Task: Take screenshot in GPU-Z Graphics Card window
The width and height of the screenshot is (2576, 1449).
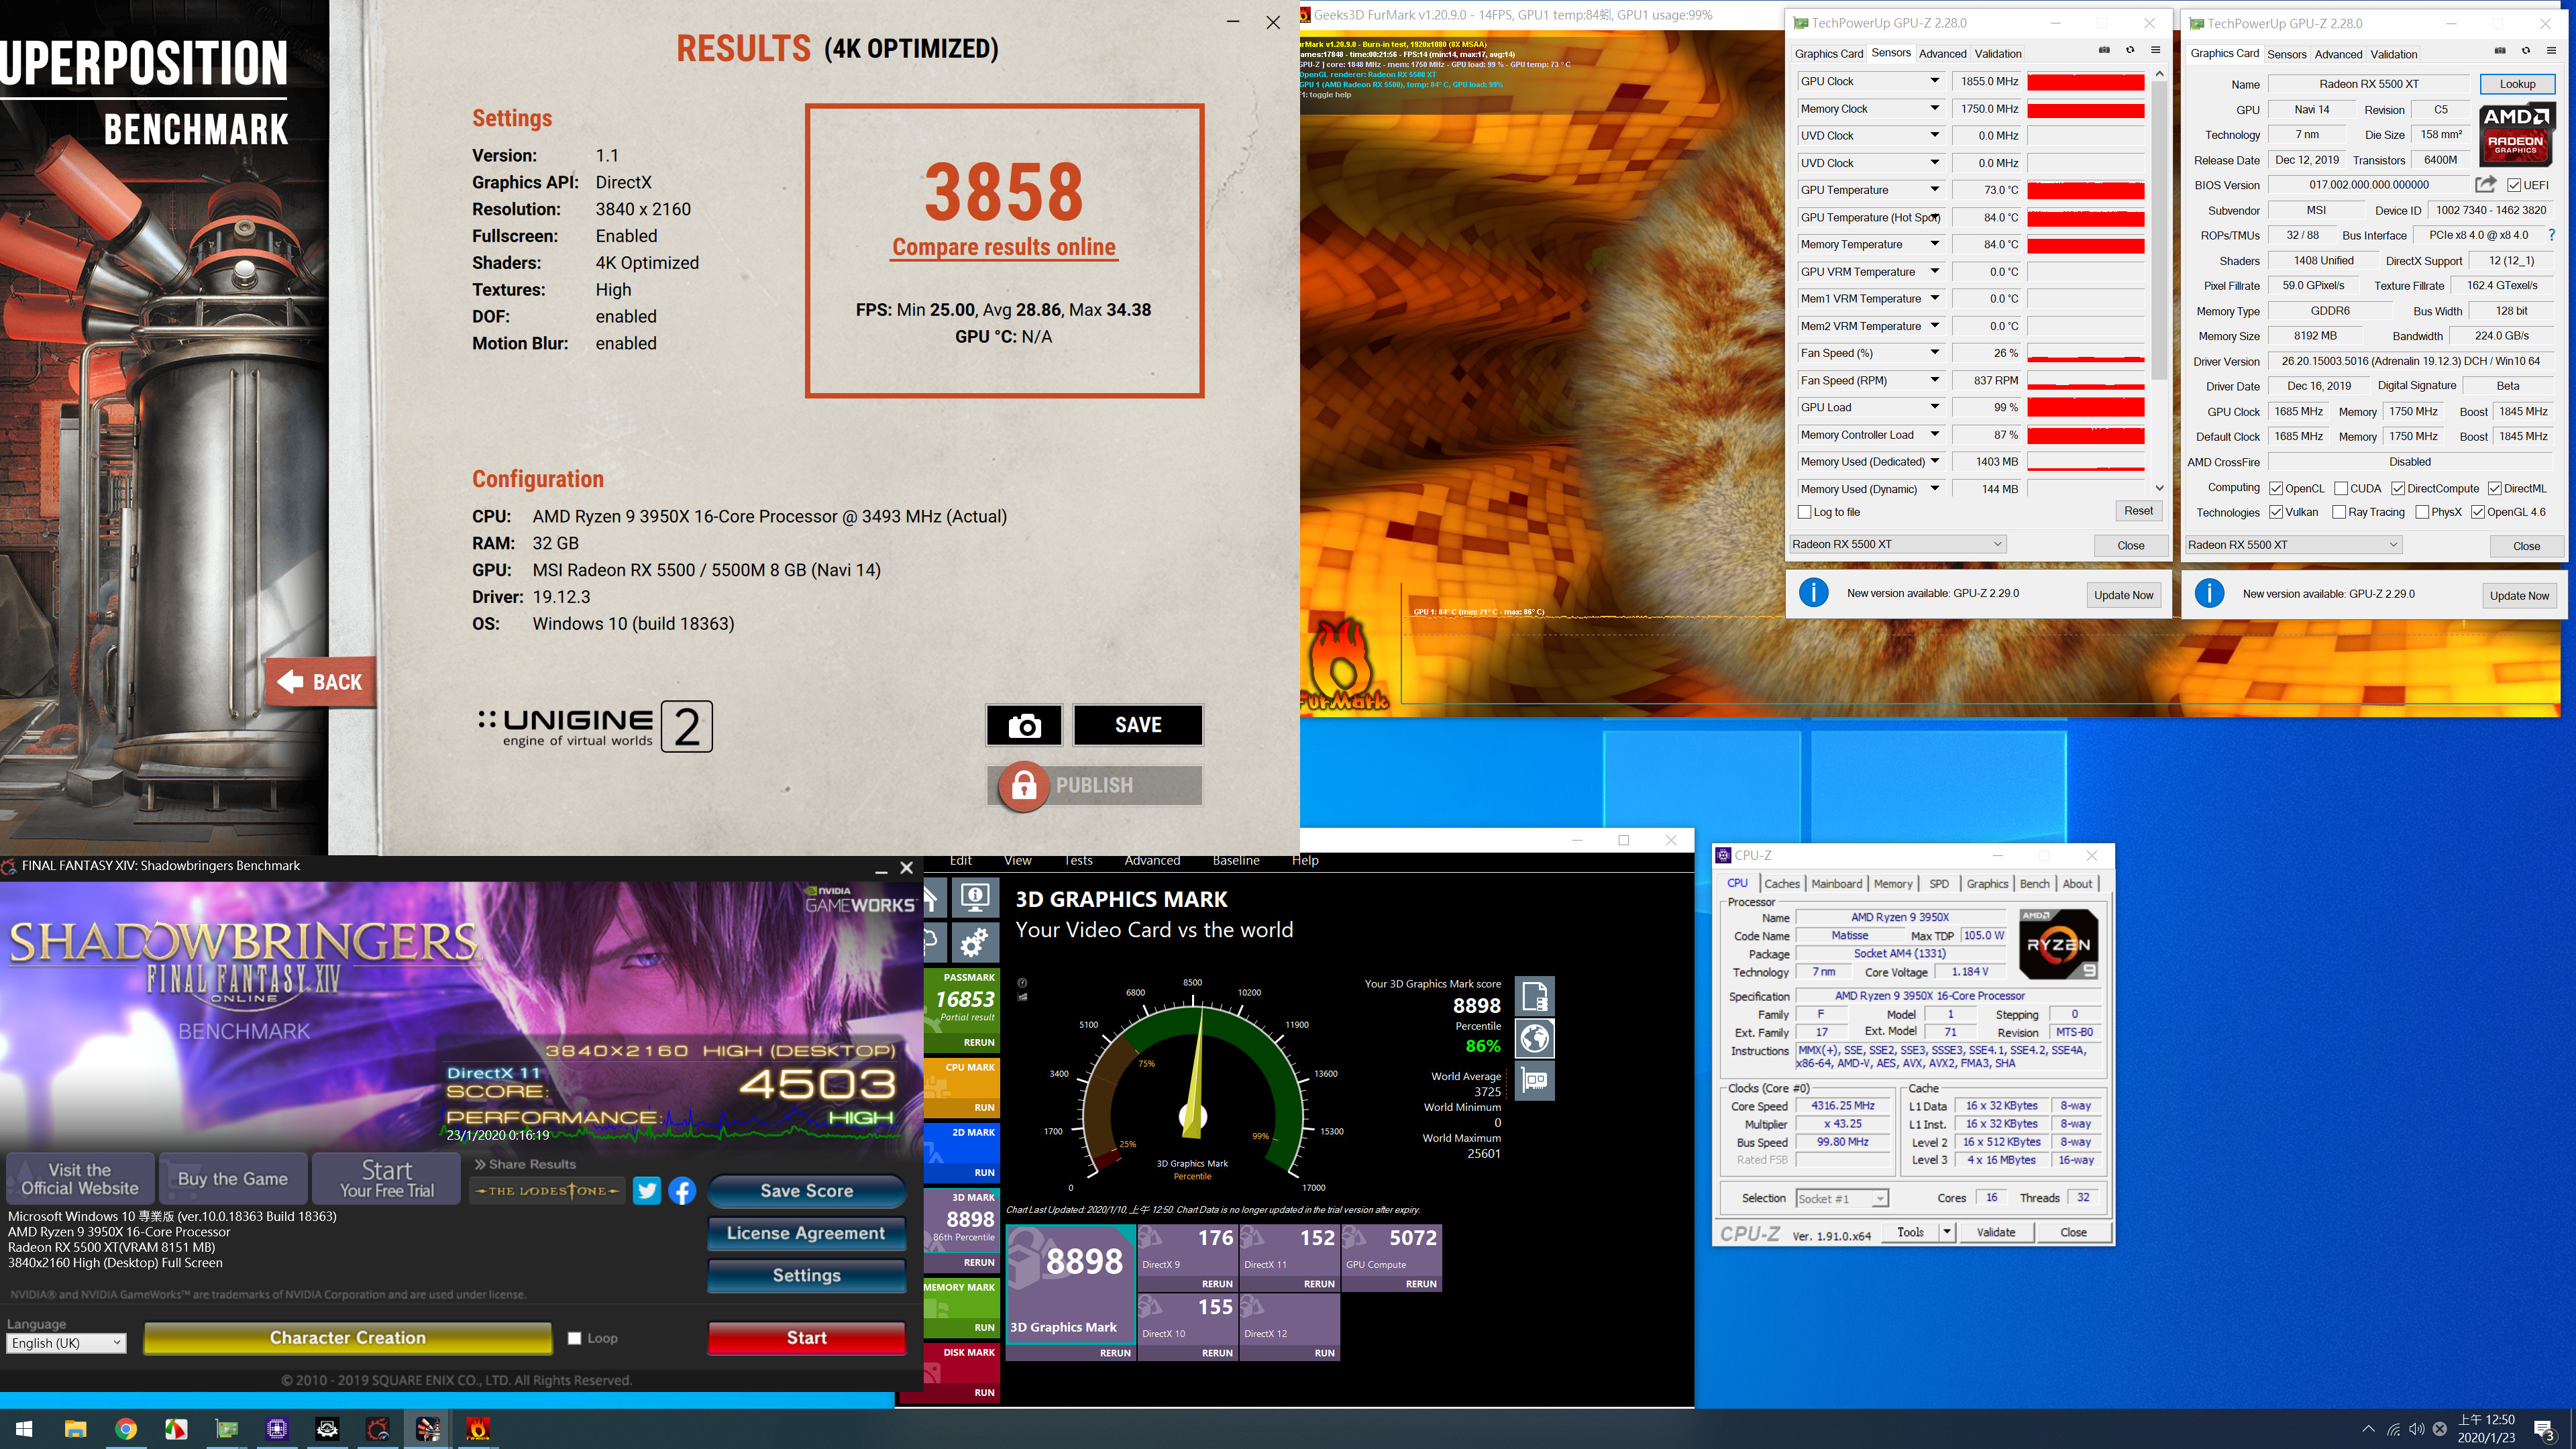Action: [2500, 51]
